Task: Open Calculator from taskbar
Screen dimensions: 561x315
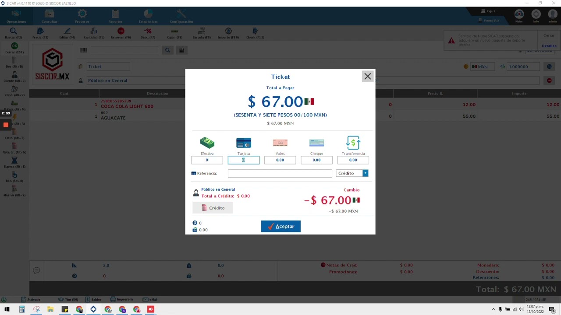Action: click(x=21, y=309)
